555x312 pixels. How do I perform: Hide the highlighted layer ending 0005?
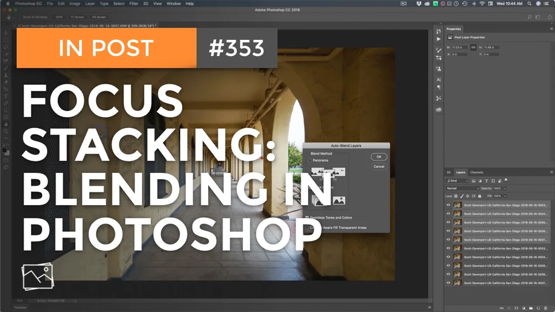pos(448,222)
